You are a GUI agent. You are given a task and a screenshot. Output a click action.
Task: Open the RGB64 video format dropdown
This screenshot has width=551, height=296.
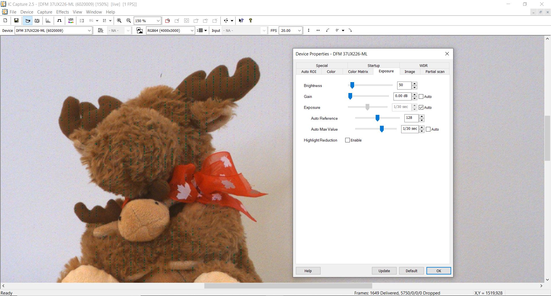coord(192,30)
